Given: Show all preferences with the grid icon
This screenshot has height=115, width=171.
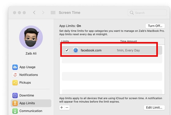Looking at the screenshot, I should click(53, 13).
